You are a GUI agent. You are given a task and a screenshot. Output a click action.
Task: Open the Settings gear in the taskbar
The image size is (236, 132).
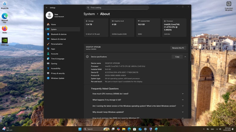click(x=145, y=129)
